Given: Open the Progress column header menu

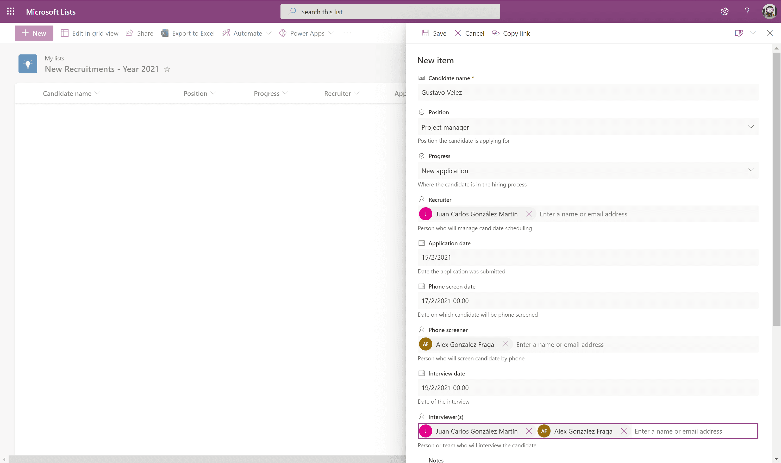Looking at the screenshot, I should coord(271,93).
